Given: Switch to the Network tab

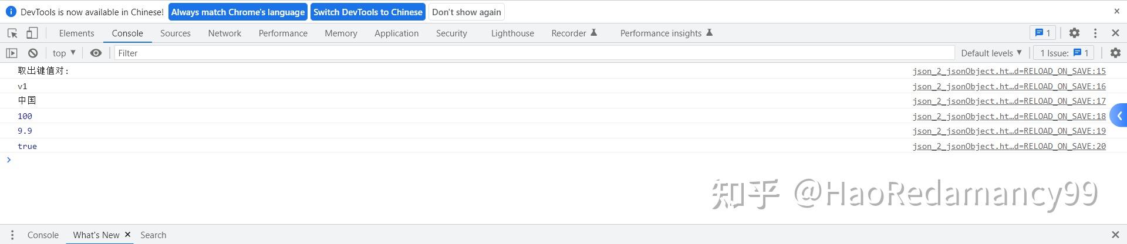Looking at the screenshot, I should coord(224,33).
